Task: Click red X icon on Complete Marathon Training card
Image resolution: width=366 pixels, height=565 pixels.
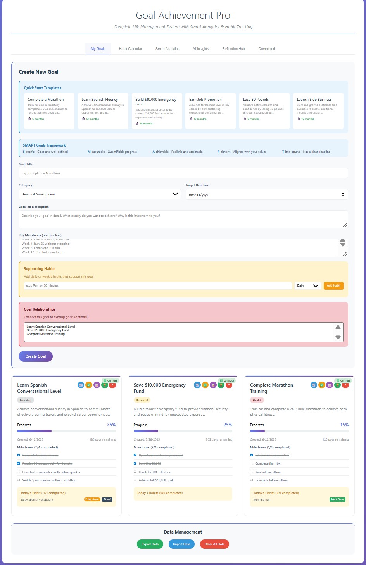Action: 345,385
